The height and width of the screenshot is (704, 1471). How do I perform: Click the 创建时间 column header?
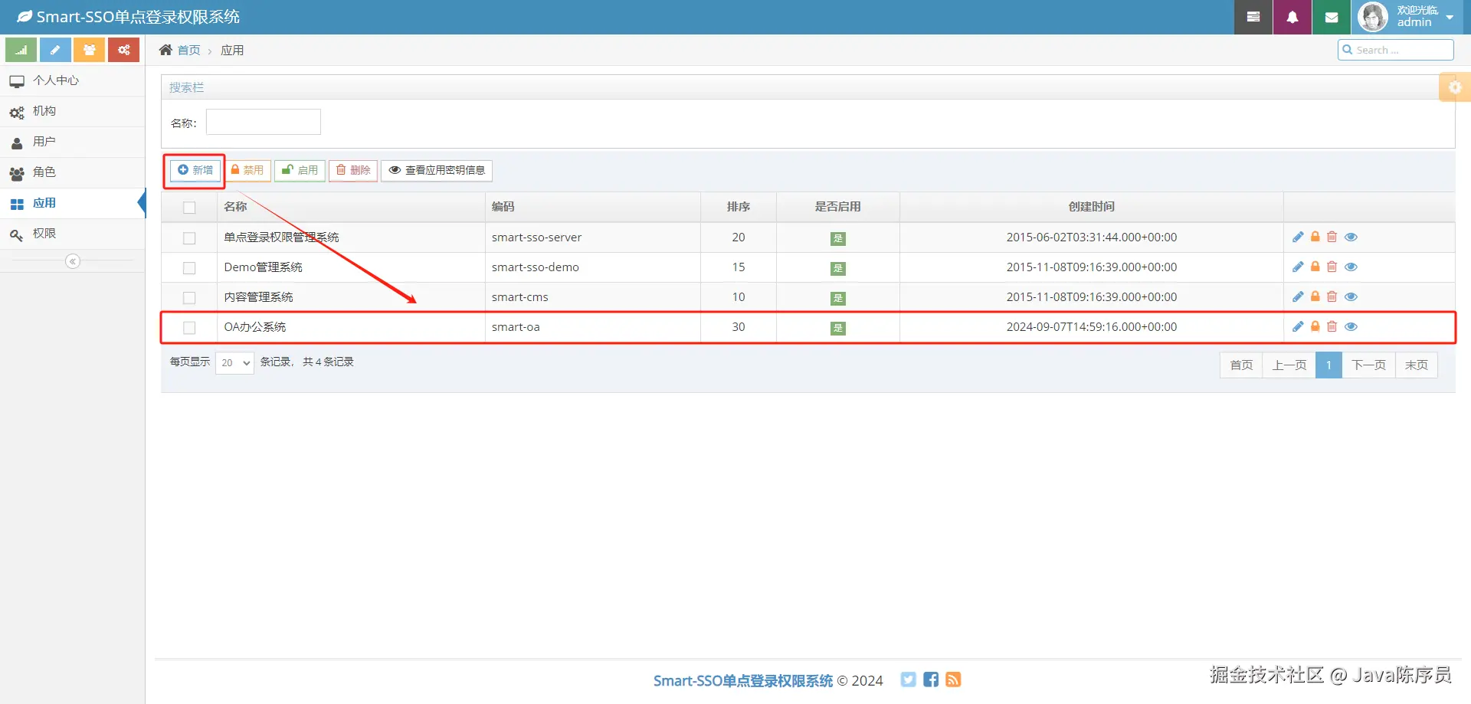pyautogui.click(x=1091, y=207)
